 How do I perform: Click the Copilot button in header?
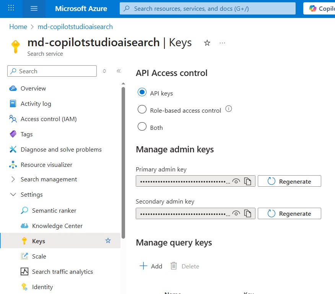coord(319,8)
